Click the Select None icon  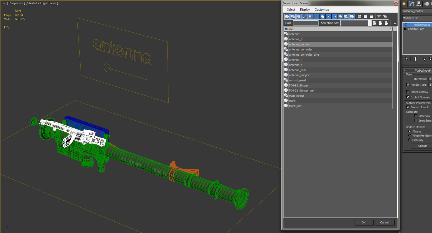[365, 17]
